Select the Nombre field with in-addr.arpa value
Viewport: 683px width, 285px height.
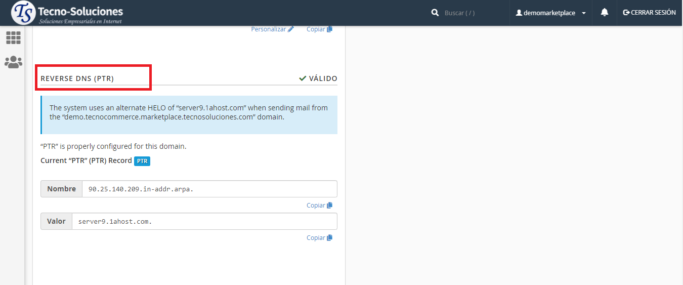pyautogui.click(x=209, y=189)
